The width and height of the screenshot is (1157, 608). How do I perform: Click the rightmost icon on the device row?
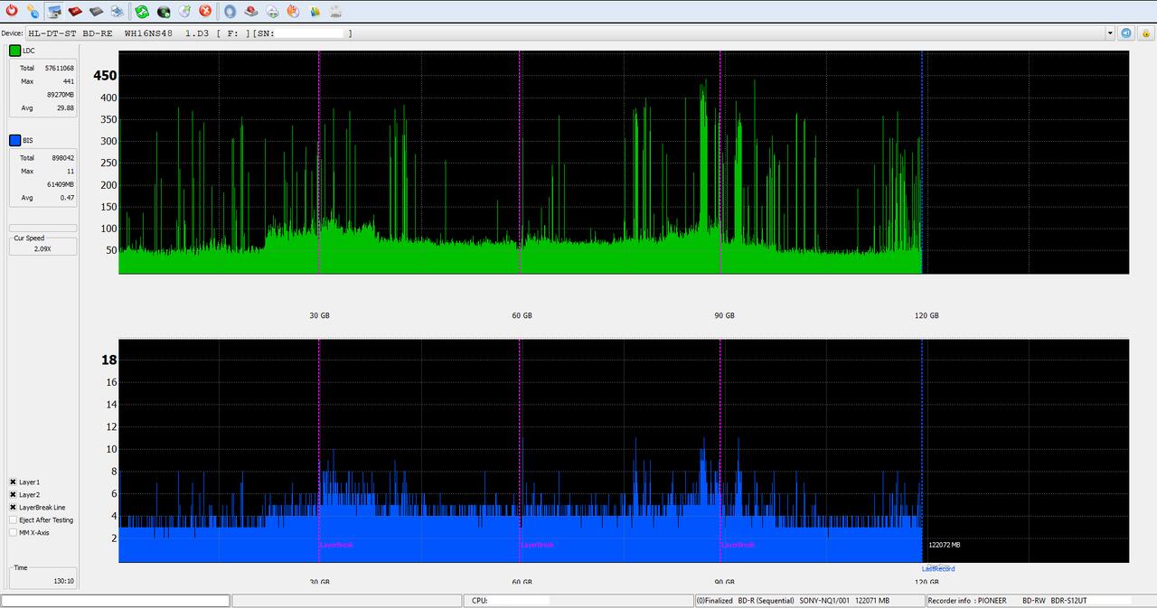[1144, 33]
